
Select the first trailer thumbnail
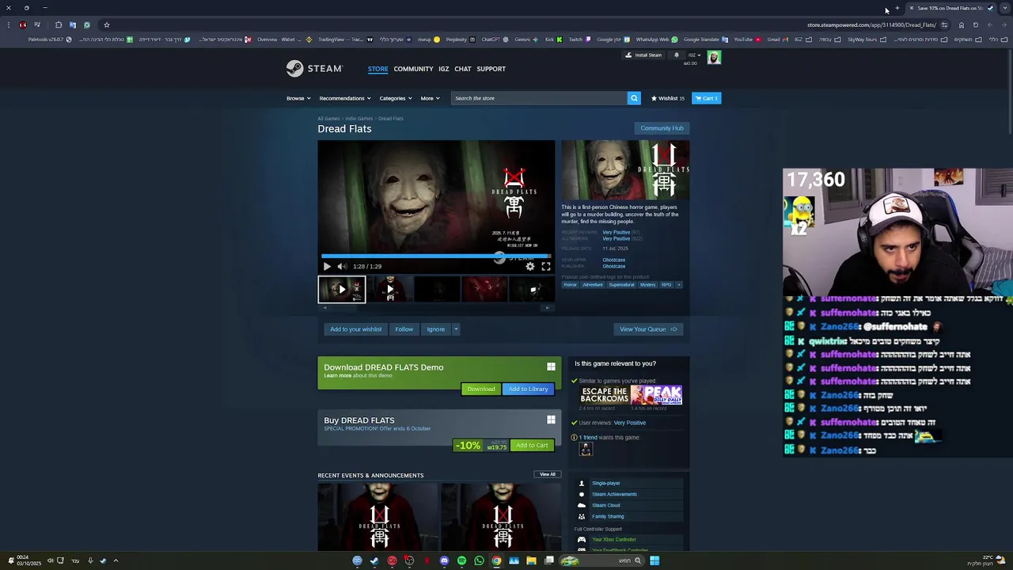(x=342, y=289)
